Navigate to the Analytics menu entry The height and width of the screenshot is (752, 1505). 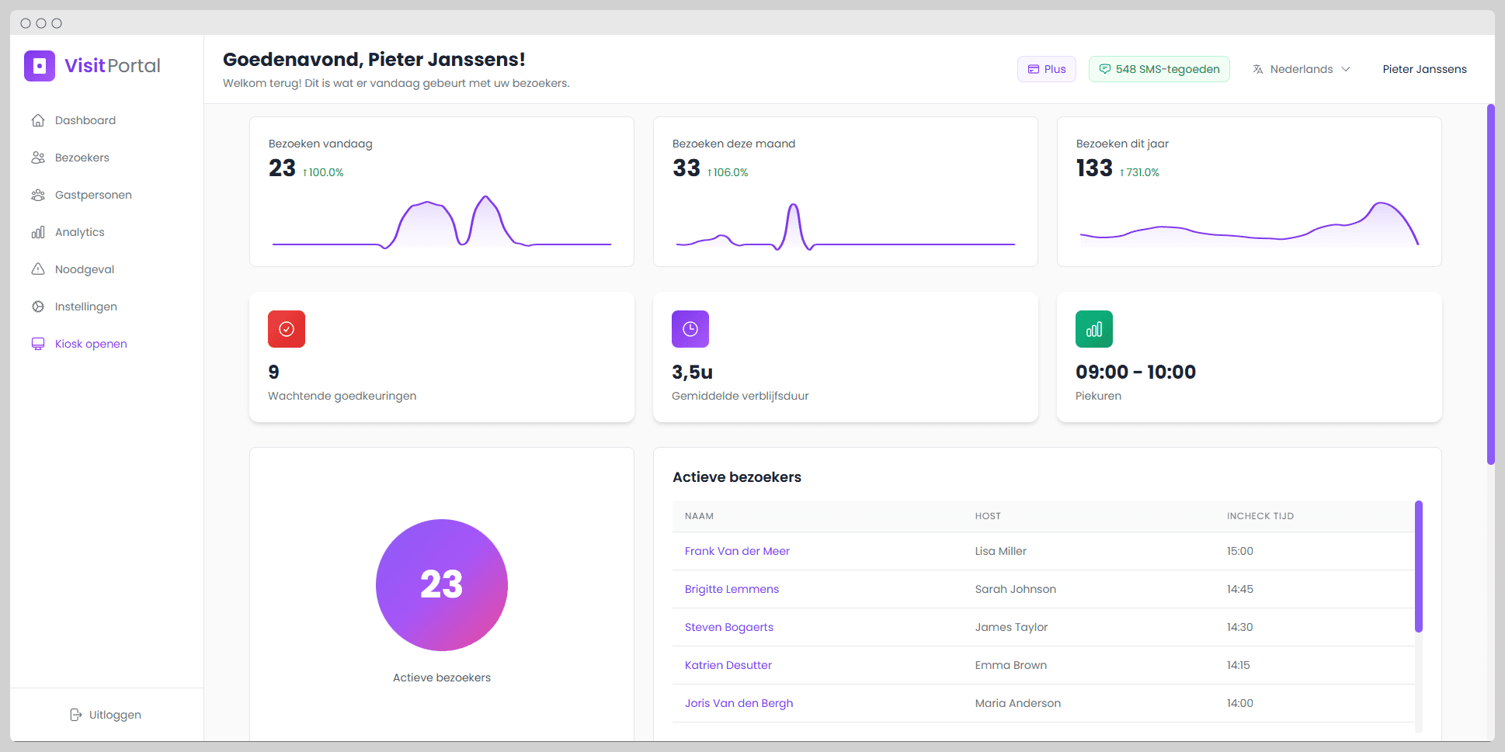click(79, 232)
